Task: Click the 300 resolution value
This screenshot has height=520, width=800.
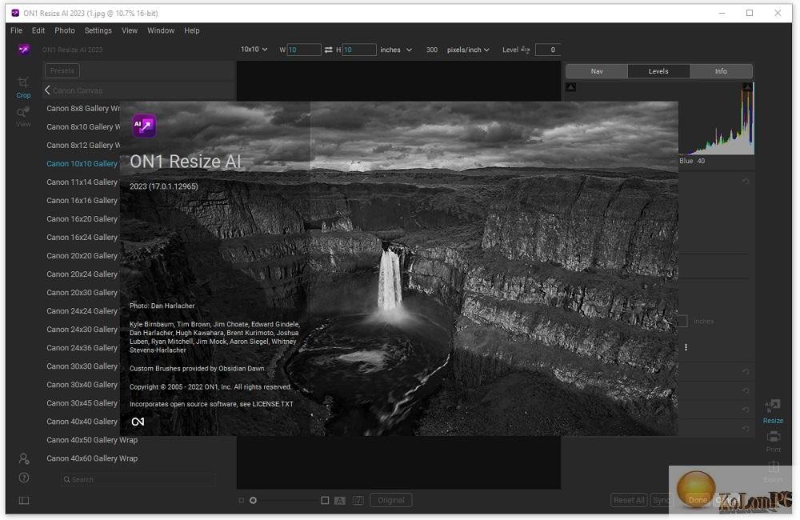Action: (x=432, y=50)
